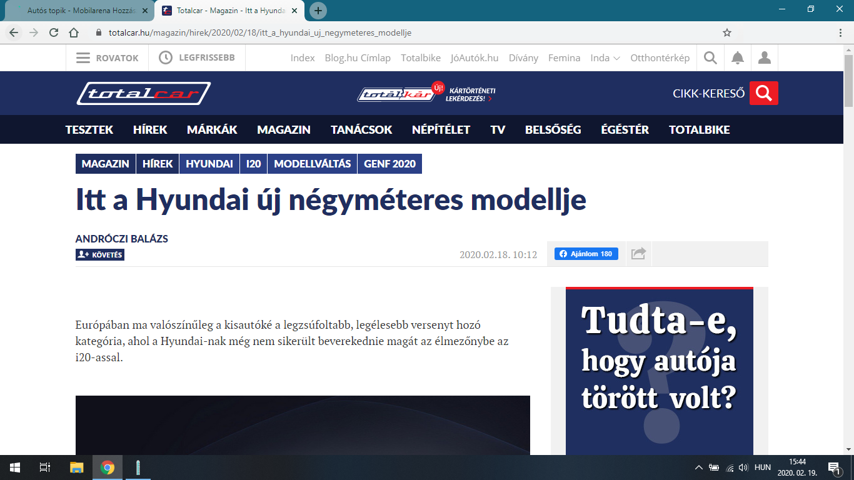854x480 pixels.
Task: Open the TV menu item
Action: pyautogui.click(x=498, y=130)
